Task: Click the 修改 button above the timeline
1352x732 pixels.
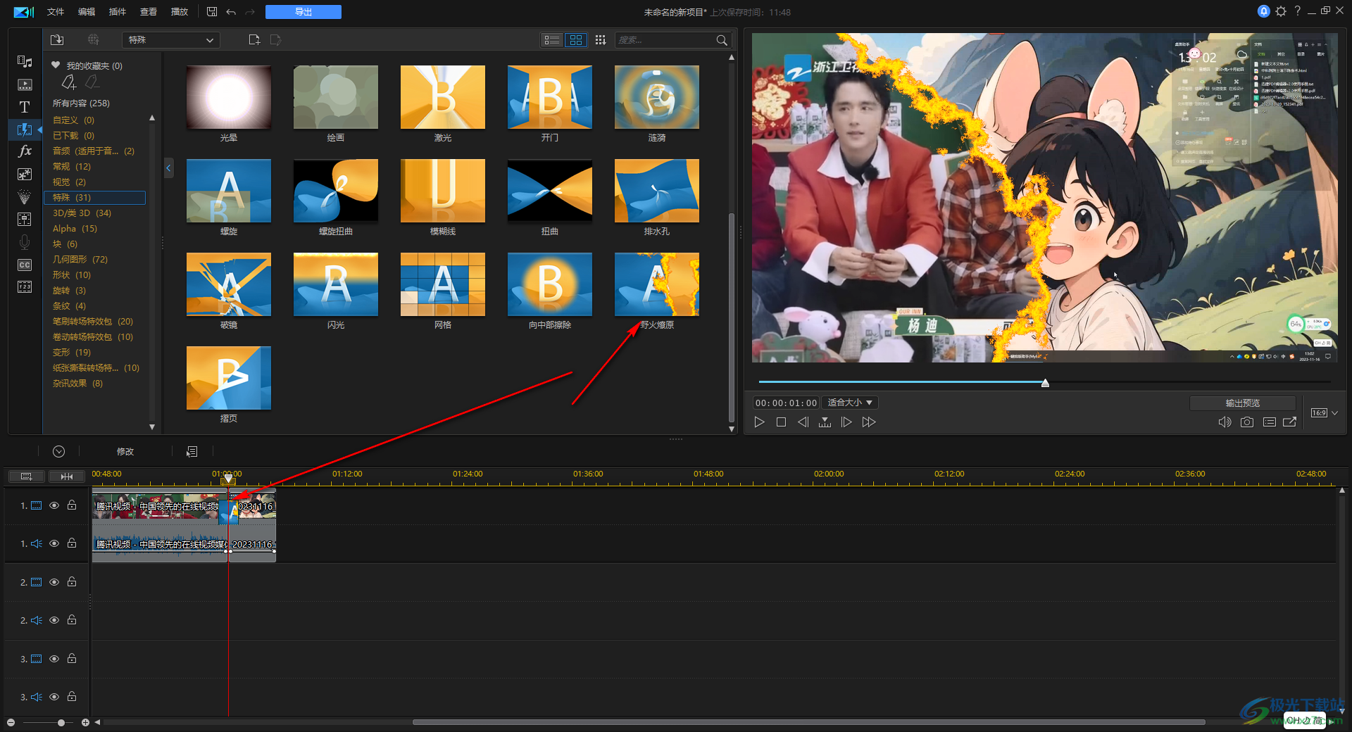Action: (125, 452)
